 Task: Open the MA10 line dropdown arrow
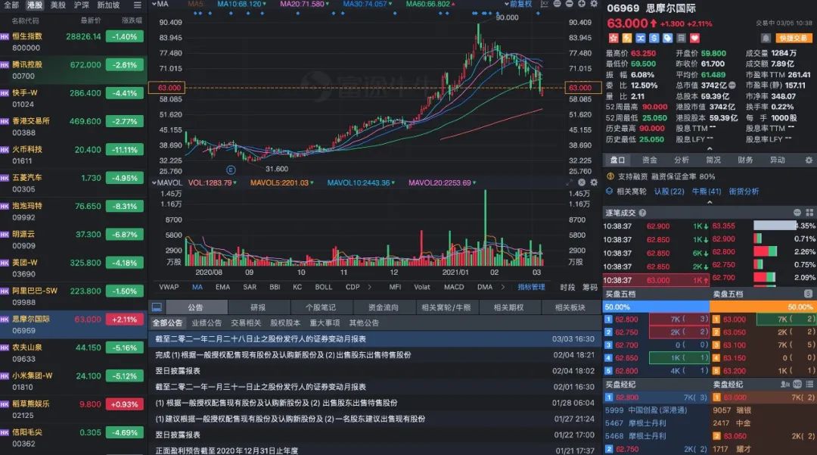[x=265, y=5]
